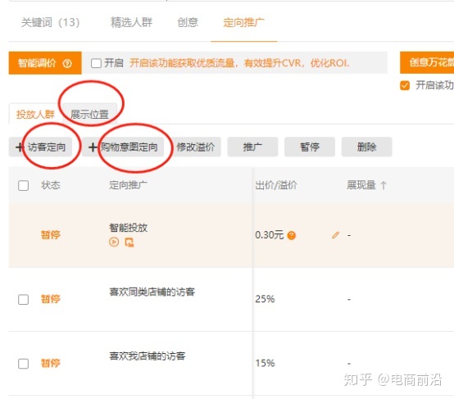Click the 暂停 status in 喜欢我店铺的访客 row
The image size is (454, 399).
pyautogui.click(x=50, y=363)
